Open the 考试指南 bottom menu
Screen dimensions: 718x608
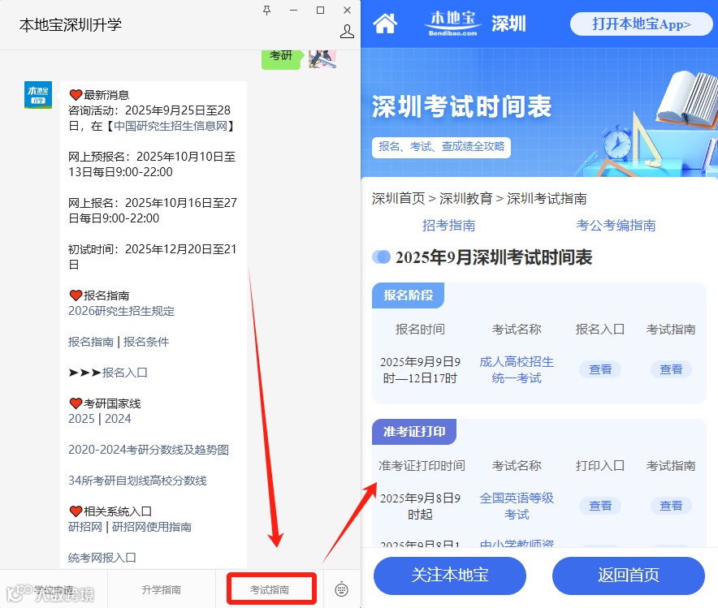click(270, 589)
